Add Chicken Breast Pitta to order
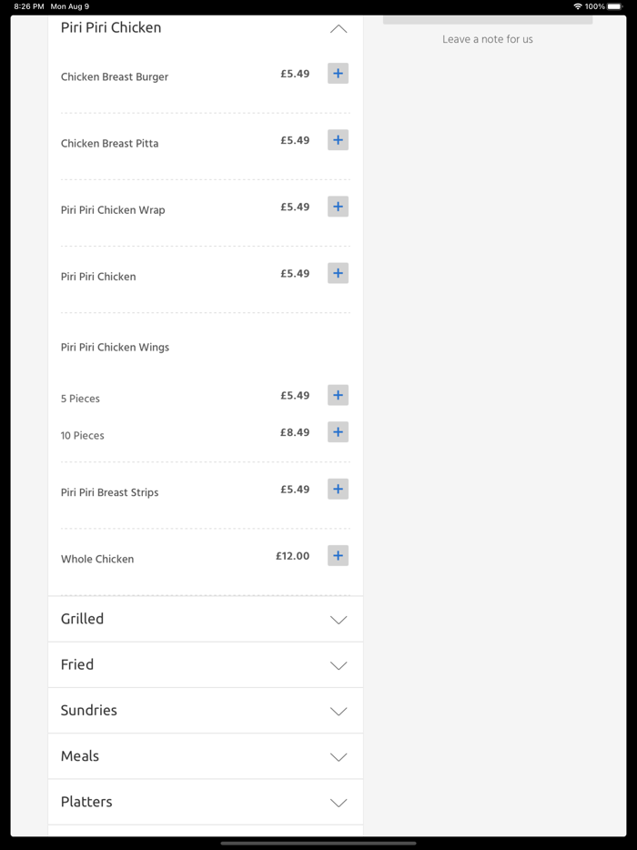 coord(338,140)
